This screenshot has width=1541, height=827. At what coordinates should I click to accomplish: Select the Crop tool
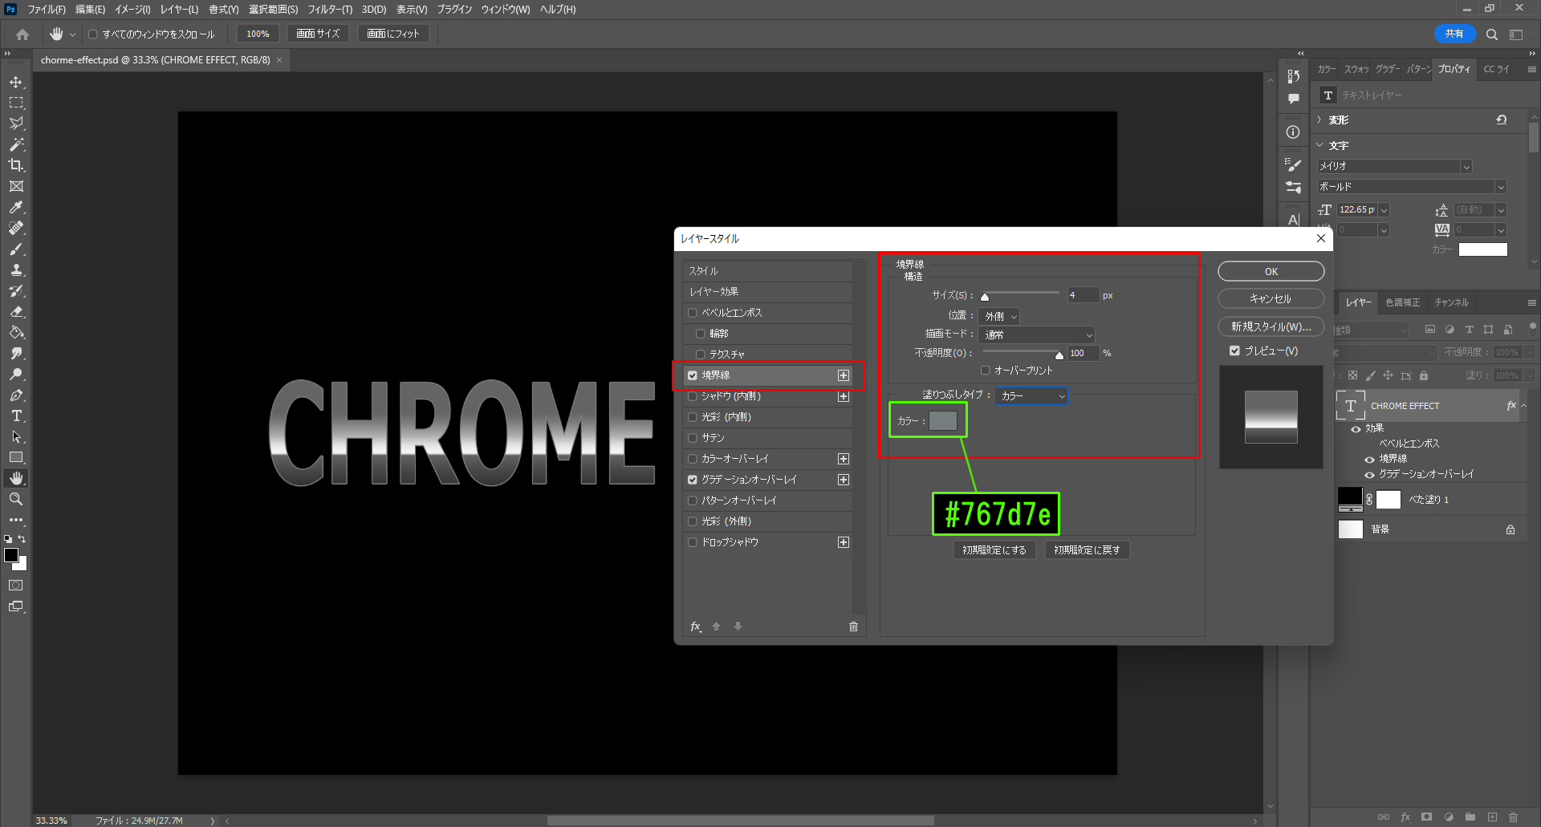pos(16,165)
